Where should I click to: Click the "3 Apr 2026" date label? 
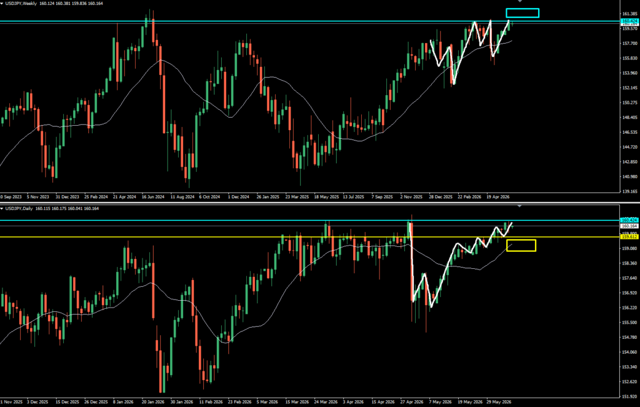point(354,402)
